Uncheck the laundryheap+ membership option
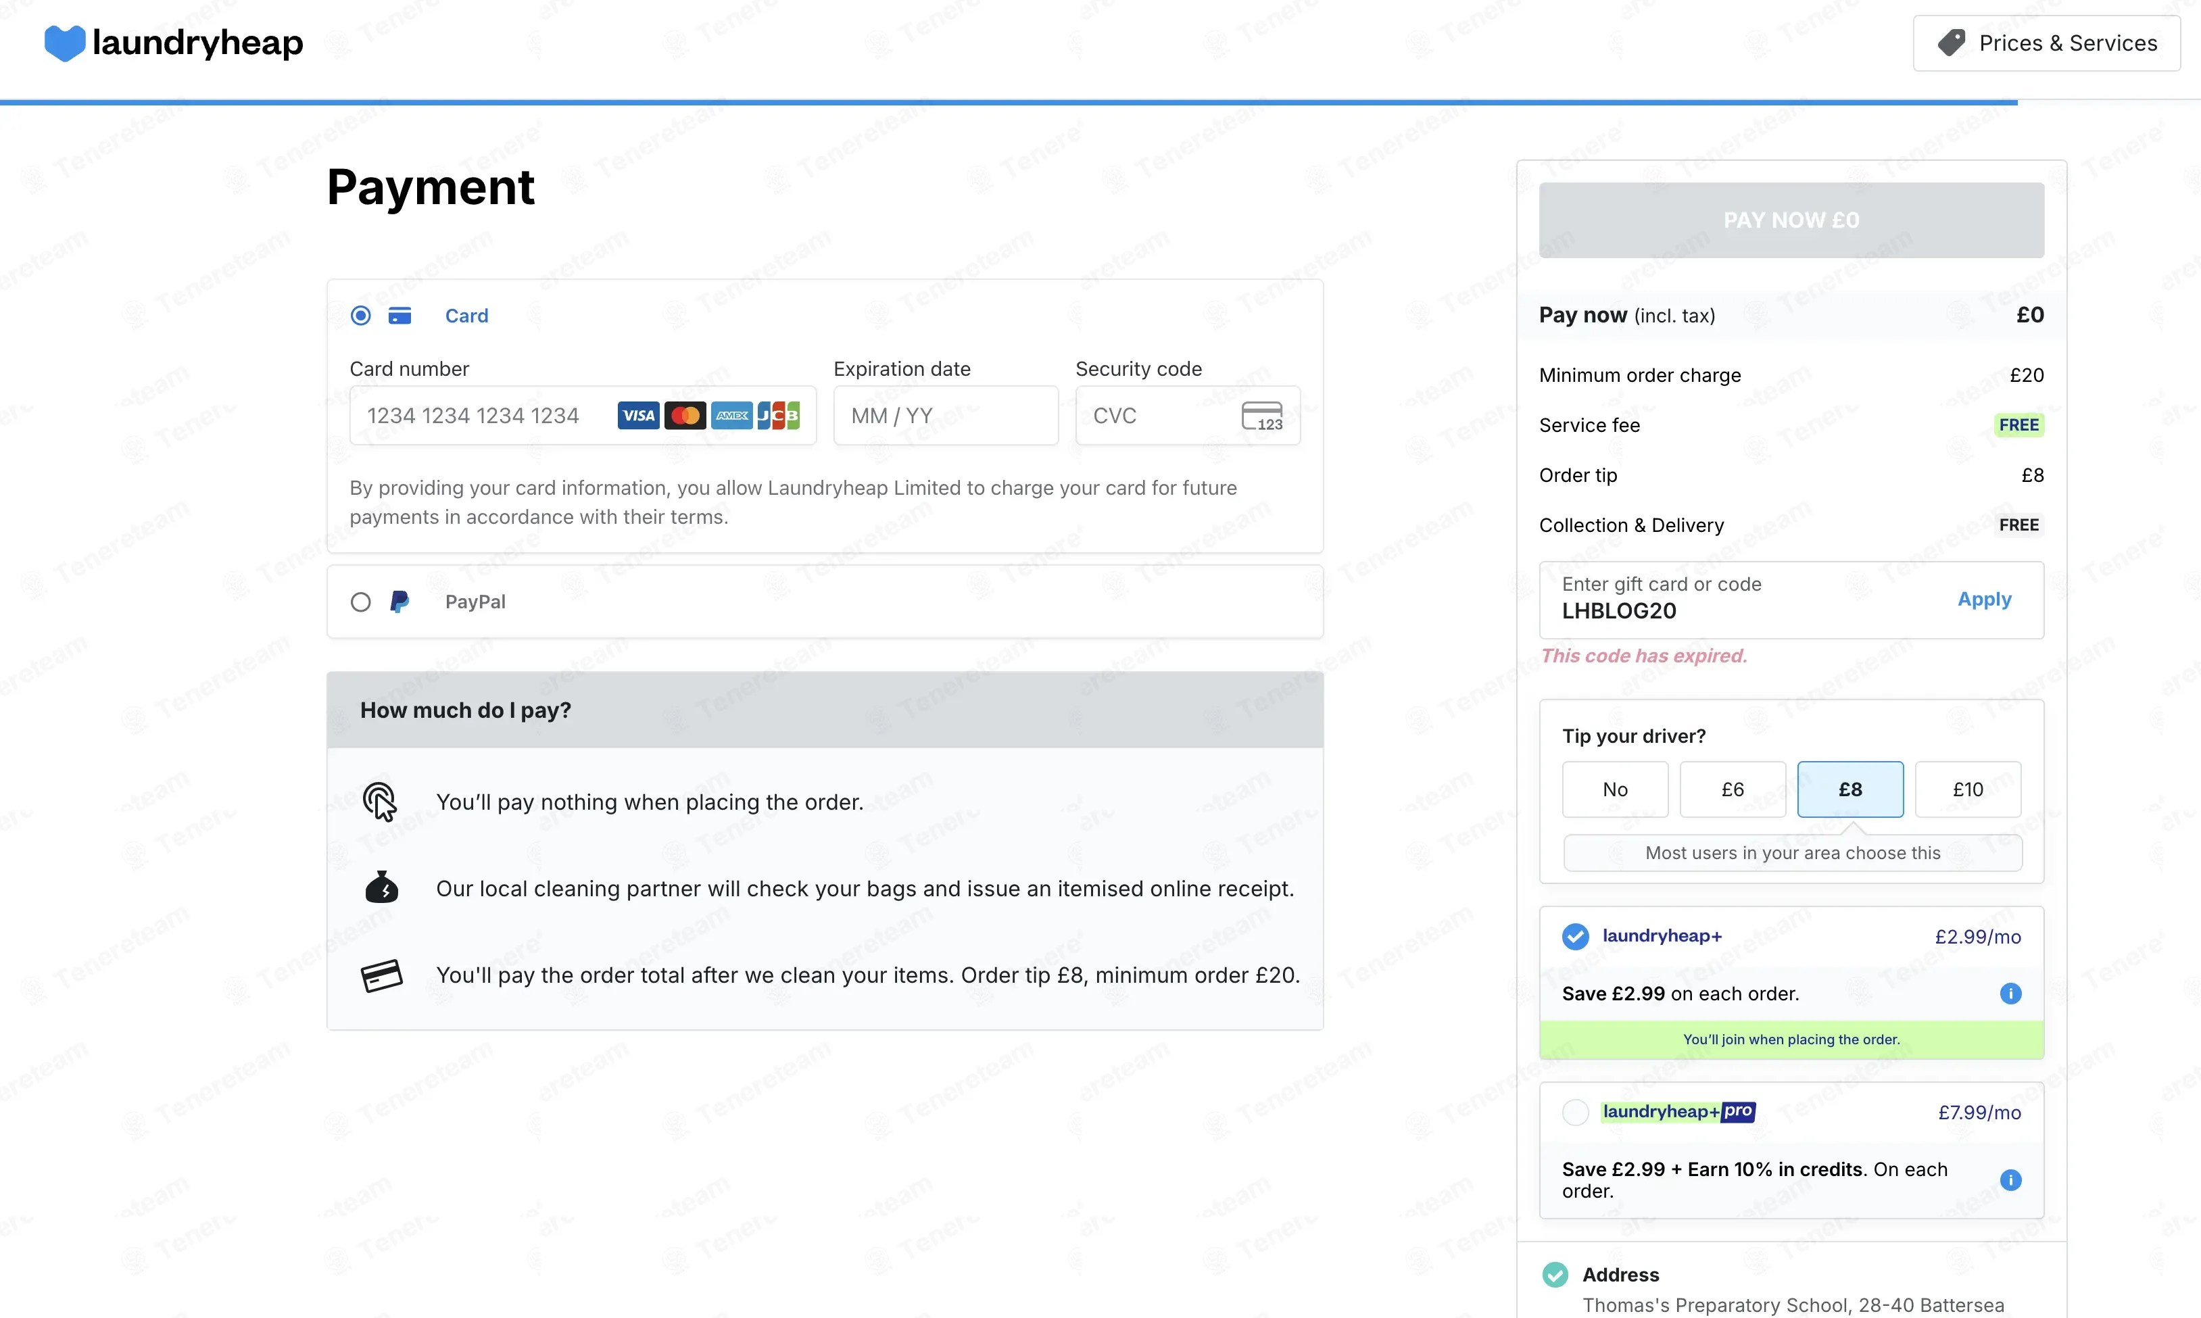This screenshot has width=2201, height=1318. (1575, 936)
